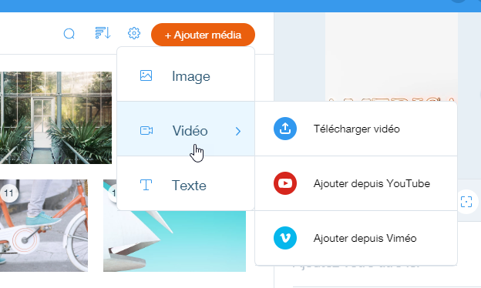Select the orange bicycle thumbnail
This screenshot has height=288, width=481.
tap(44, 226)
